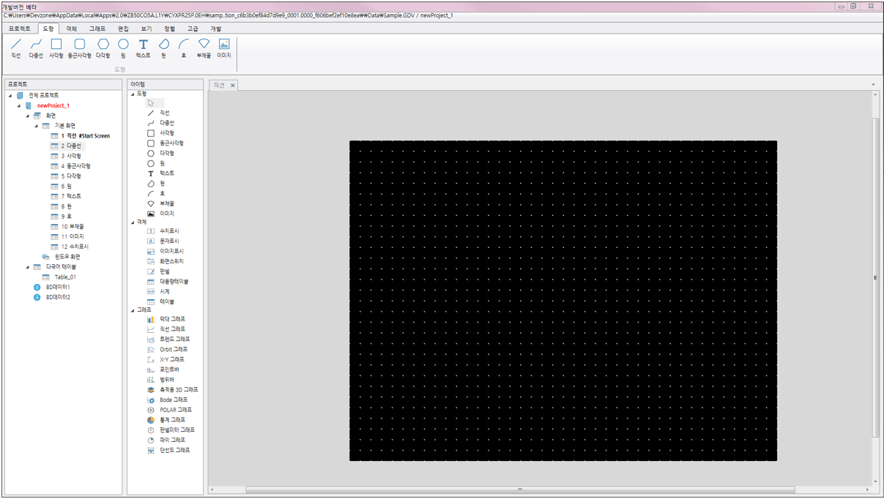
Task: Select 윈도우 화면 in project tree
Action: point(62,257)
